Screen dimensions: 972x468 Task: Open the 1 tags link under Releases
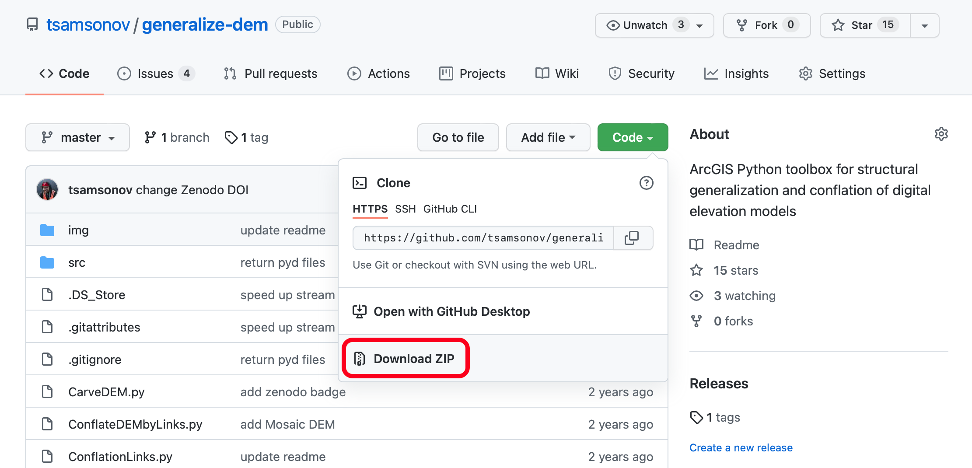click(715, 417)
